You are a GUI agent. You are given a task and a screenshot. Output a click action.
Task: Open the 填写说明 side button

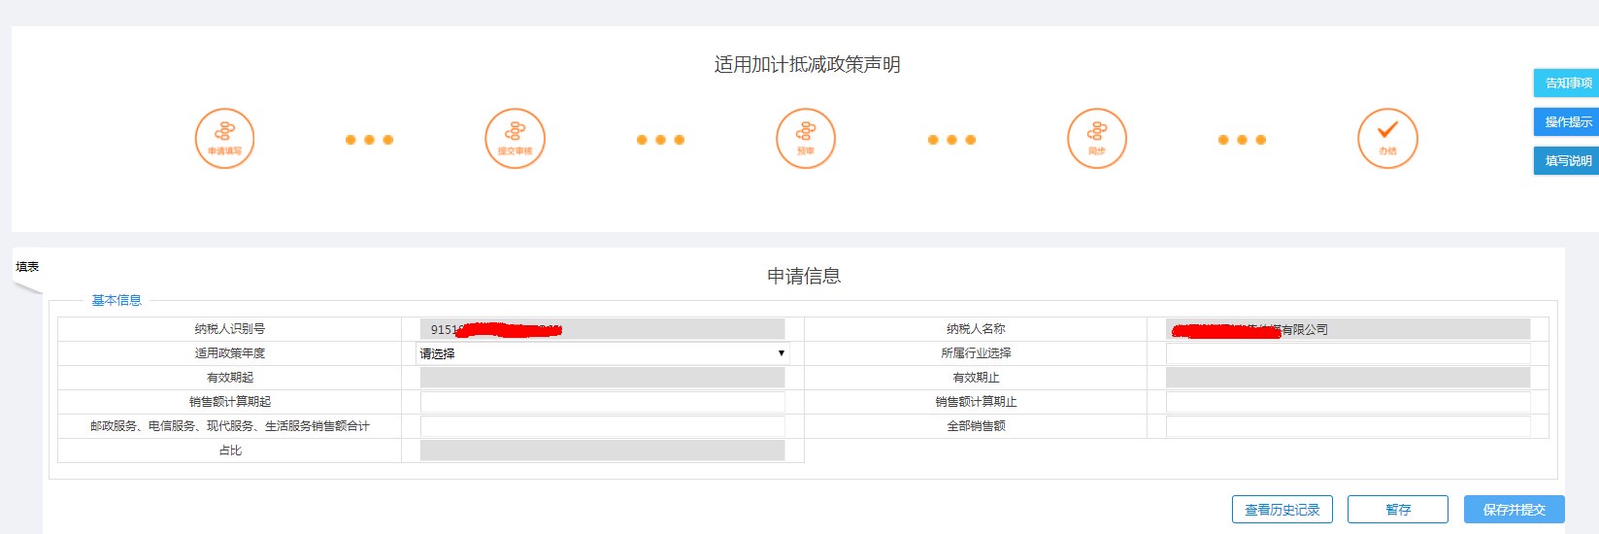tap(1566, 160)
